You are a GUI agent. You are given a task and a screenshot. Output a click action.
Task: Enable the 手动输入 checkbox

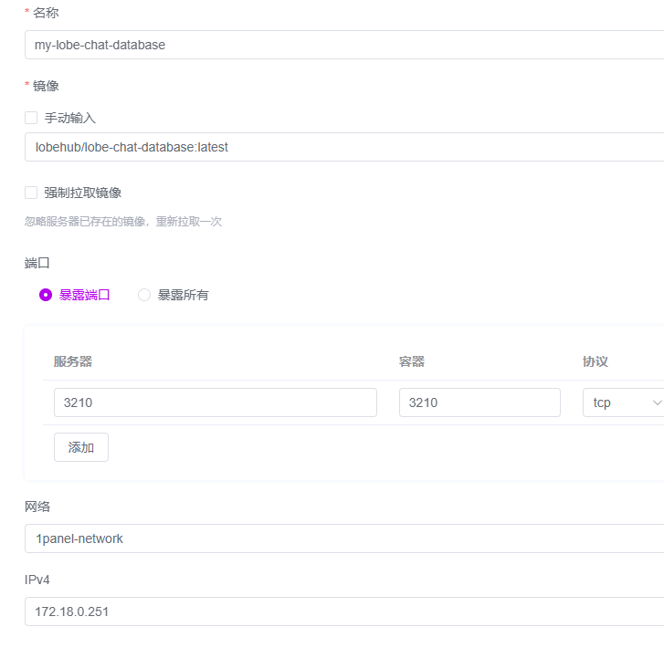click(31, 118)
